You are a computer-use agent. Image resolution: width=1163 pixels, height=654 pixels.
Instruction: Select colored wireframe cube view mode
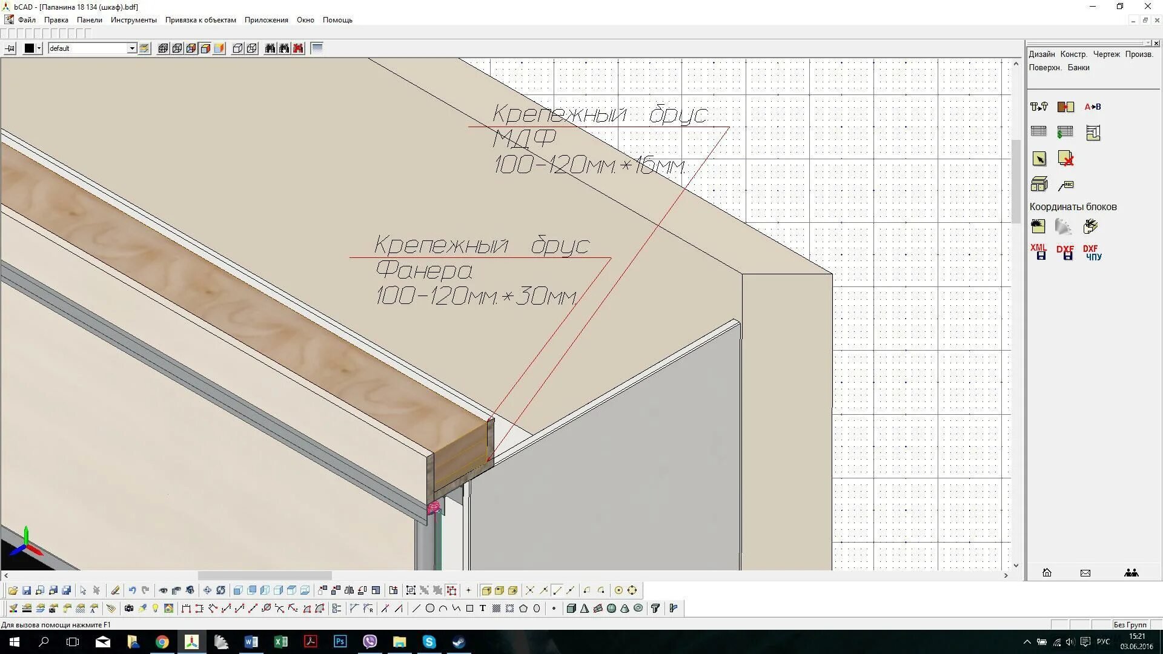191,48
